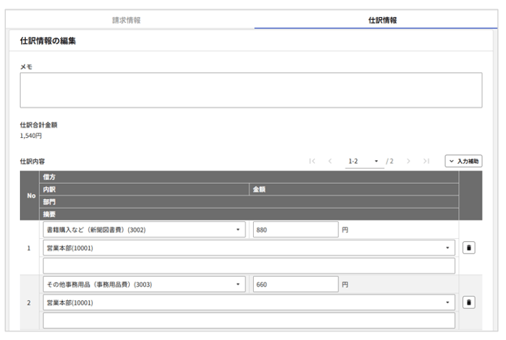This screenshot has height=340, width=506.
Task: Open 書籍購入など (新聞図書費) (3002) dropdown
Action: coord(144,229)
